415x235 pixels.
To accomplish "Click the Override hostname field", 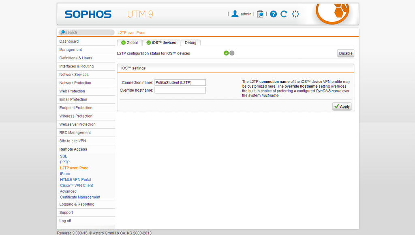I will click(180, 90).
